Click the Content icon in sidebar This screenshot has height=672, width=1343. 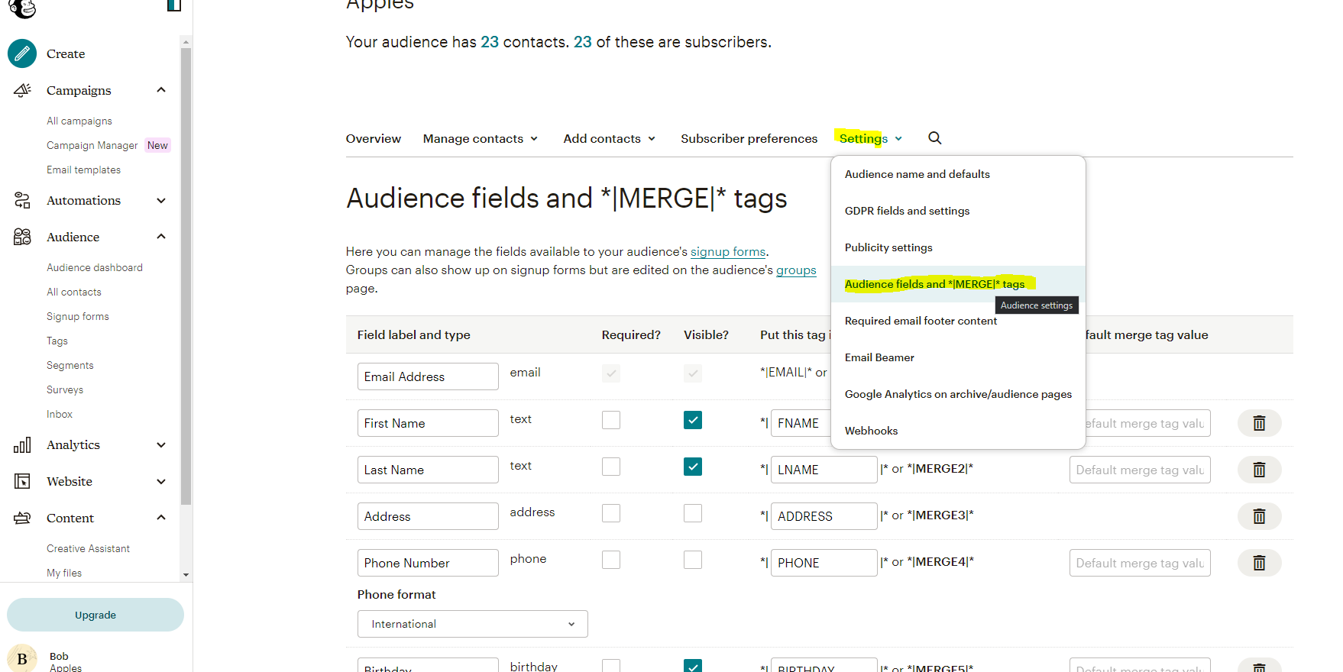(x=22, y=518)
